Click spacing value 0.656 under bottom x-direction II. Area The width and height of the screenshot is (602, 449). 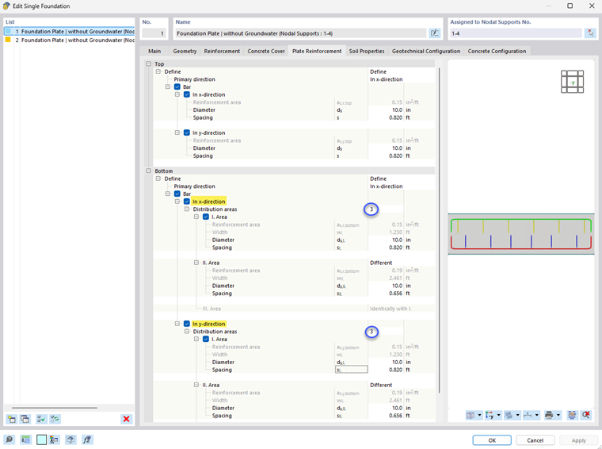click(395, 294)
